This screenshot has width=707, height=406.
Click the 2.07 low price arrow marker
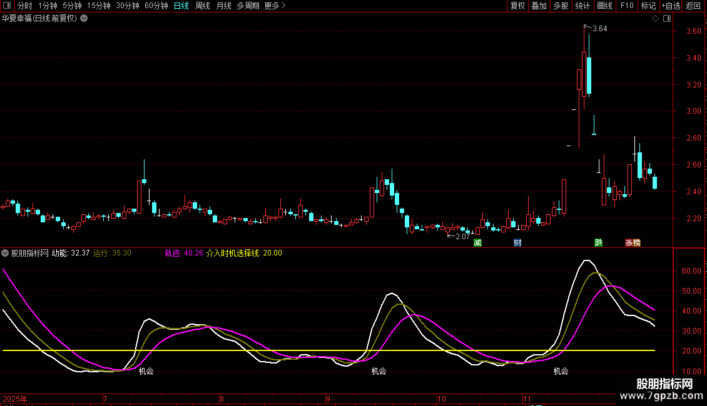point(459,236)
